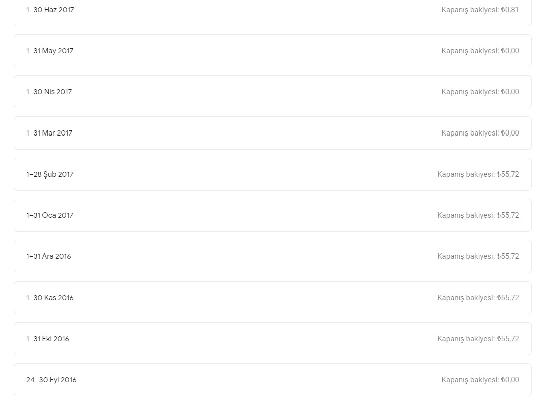Expand the 1–30 Haz 2017 statement row
546x406 pixels.
273,13
